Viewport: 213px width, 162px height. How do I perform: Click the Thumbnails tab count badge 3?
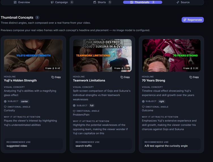click(153, 2)
